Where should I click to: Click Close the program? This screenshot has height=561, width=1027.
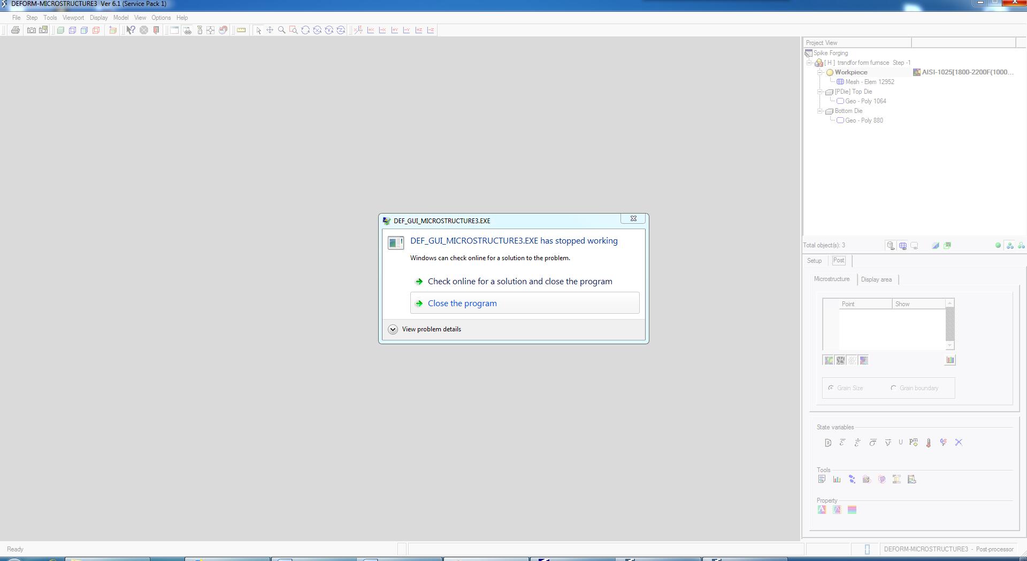[x=525, y=303]
